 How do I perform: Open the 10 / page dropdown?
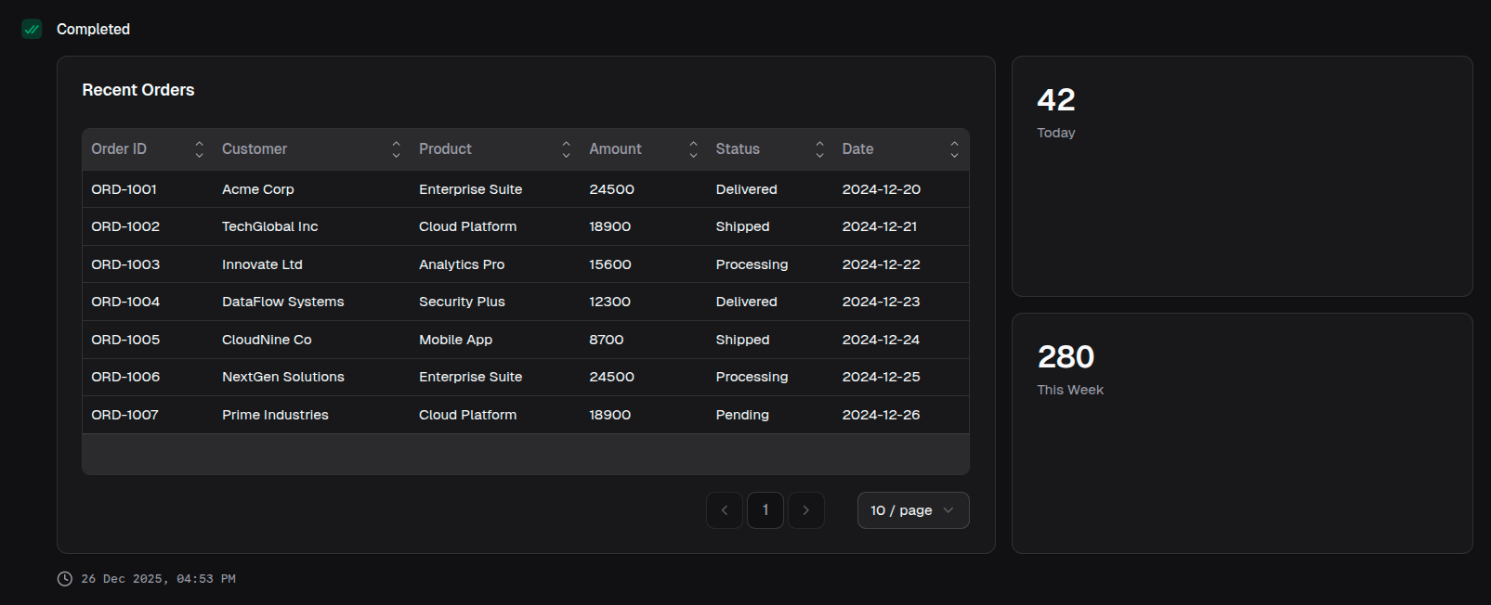click(912, 510)
